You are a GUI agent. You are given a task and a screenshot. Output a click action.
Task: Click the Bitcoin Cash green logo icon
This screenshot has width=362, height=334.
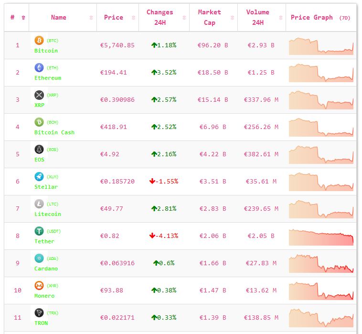click(39, 122)
